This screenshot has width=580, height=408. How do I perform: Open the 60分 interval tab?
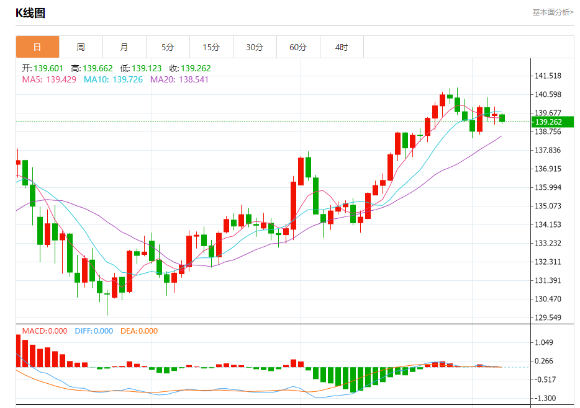298,47
